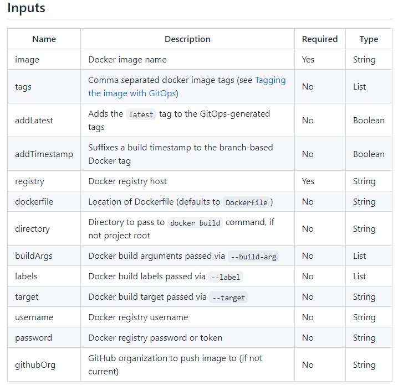Select the Type column header
398x386 pixels.
point(369,39)
